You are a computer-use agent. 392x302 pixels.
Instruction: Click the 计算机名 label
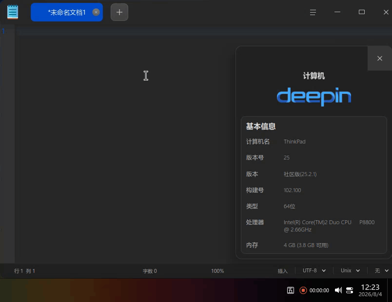pyautogui.click(x=258, y=142)
